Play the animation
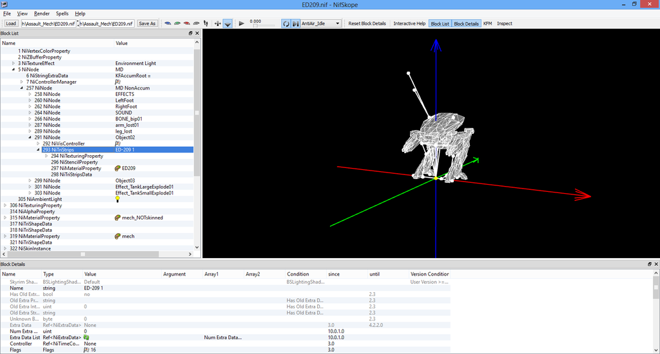Image resolution: width=660 pixels, height=354 pixels. click(x=241, y=24)
